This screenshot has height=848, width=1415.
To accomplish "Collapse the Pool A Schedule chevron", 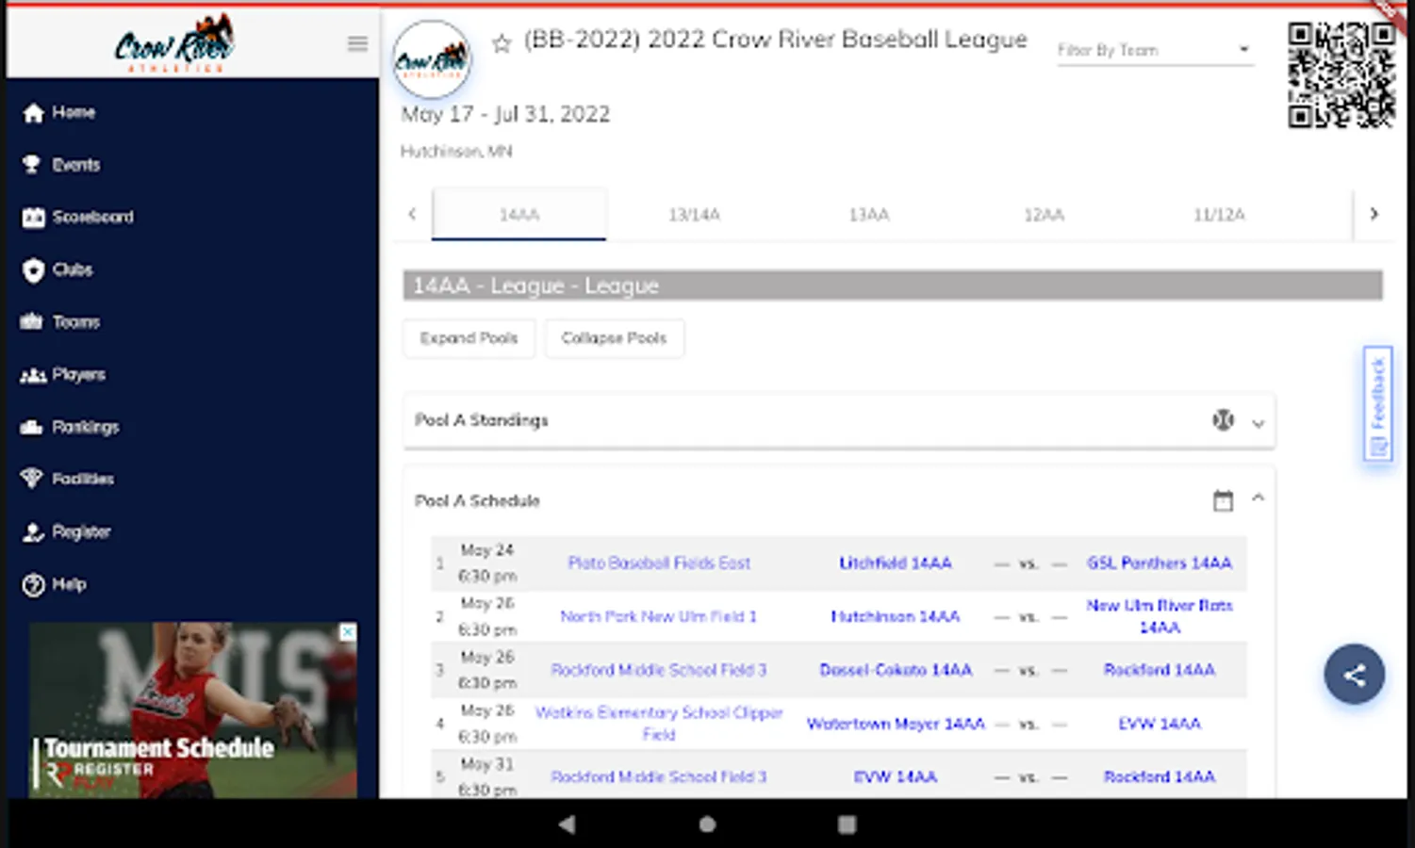I will pos(1258,498).
